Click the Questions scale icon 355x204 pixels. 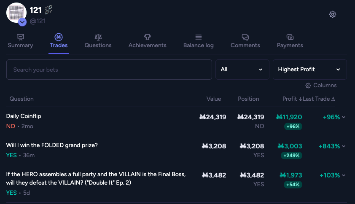98,37
